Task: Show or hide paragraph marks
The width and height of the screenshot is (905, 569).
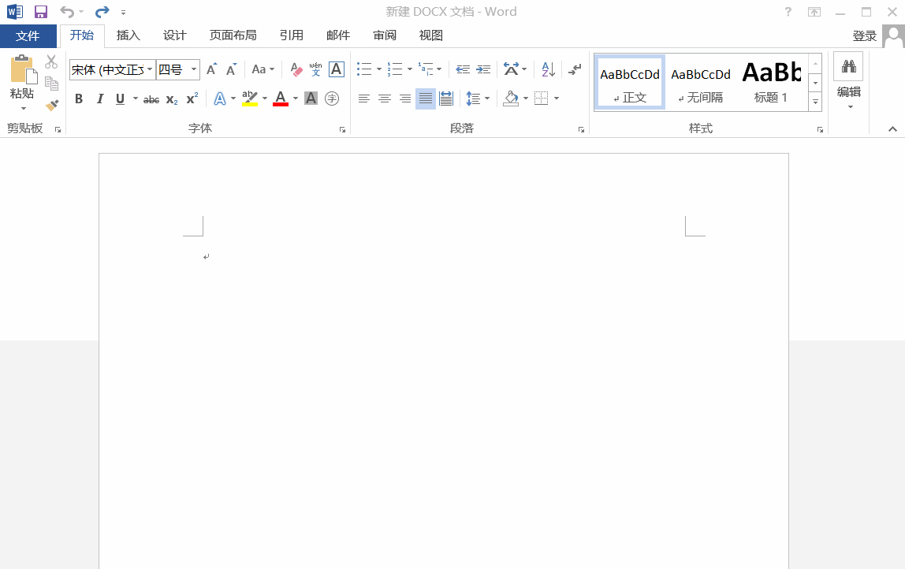Action: tap(574, 69)
